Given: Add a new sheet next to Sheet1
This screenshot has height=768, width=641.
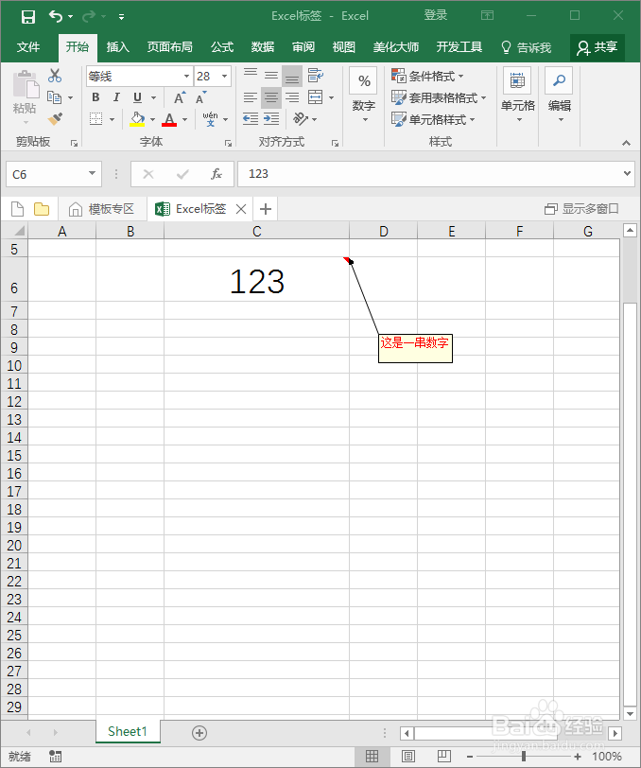Looking at the screenshot, I should pos(199,733).
